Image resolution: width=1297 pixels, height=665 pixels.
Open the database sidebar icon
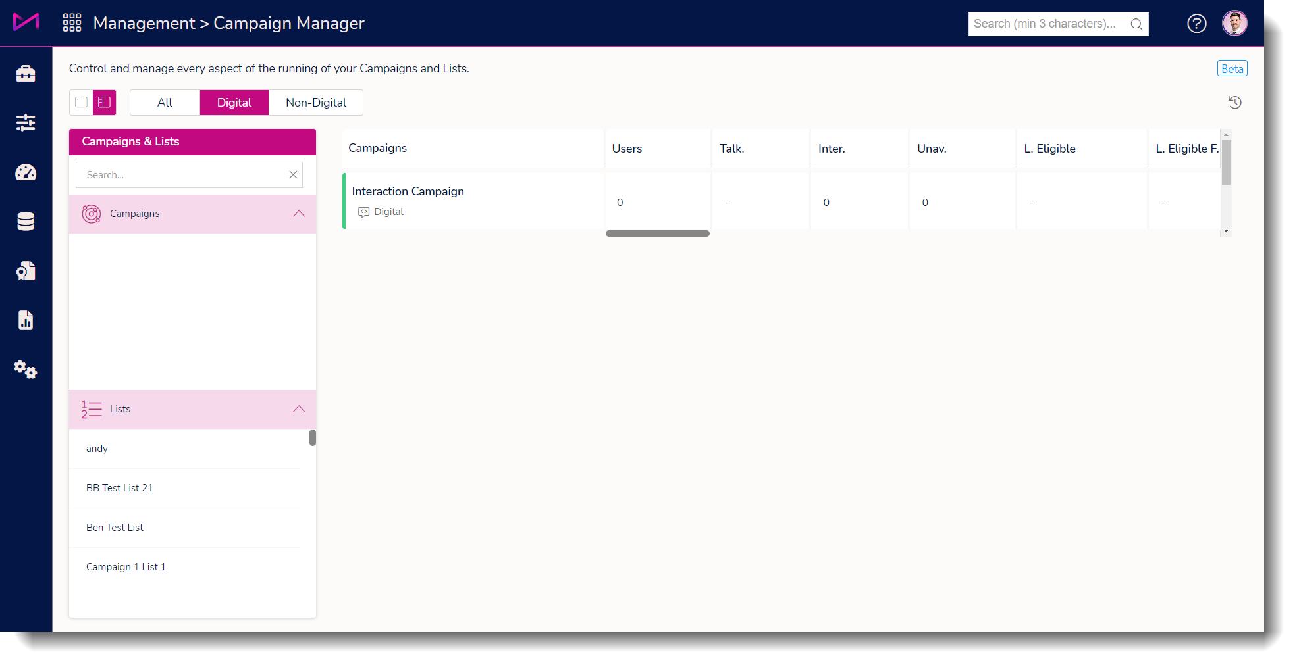[26, 222]
